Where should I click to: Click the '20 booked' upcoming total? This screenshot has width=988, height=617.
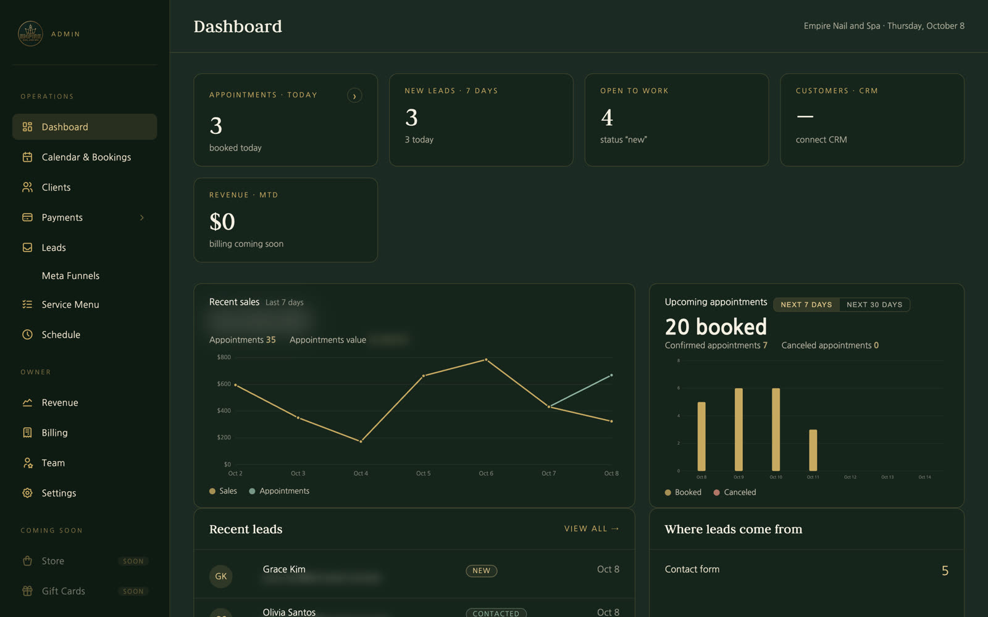pos(716,326)
